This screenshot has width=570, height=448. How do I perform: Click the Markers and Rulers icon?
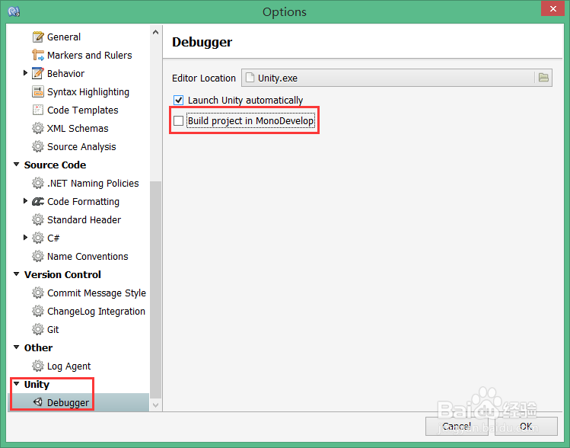[38, 55]
